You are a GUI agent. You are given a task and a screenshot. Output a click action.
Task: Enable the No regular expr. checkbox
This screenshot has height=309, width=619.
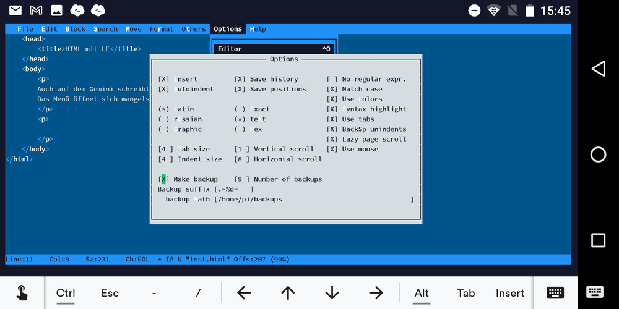[x=332, y=79]
